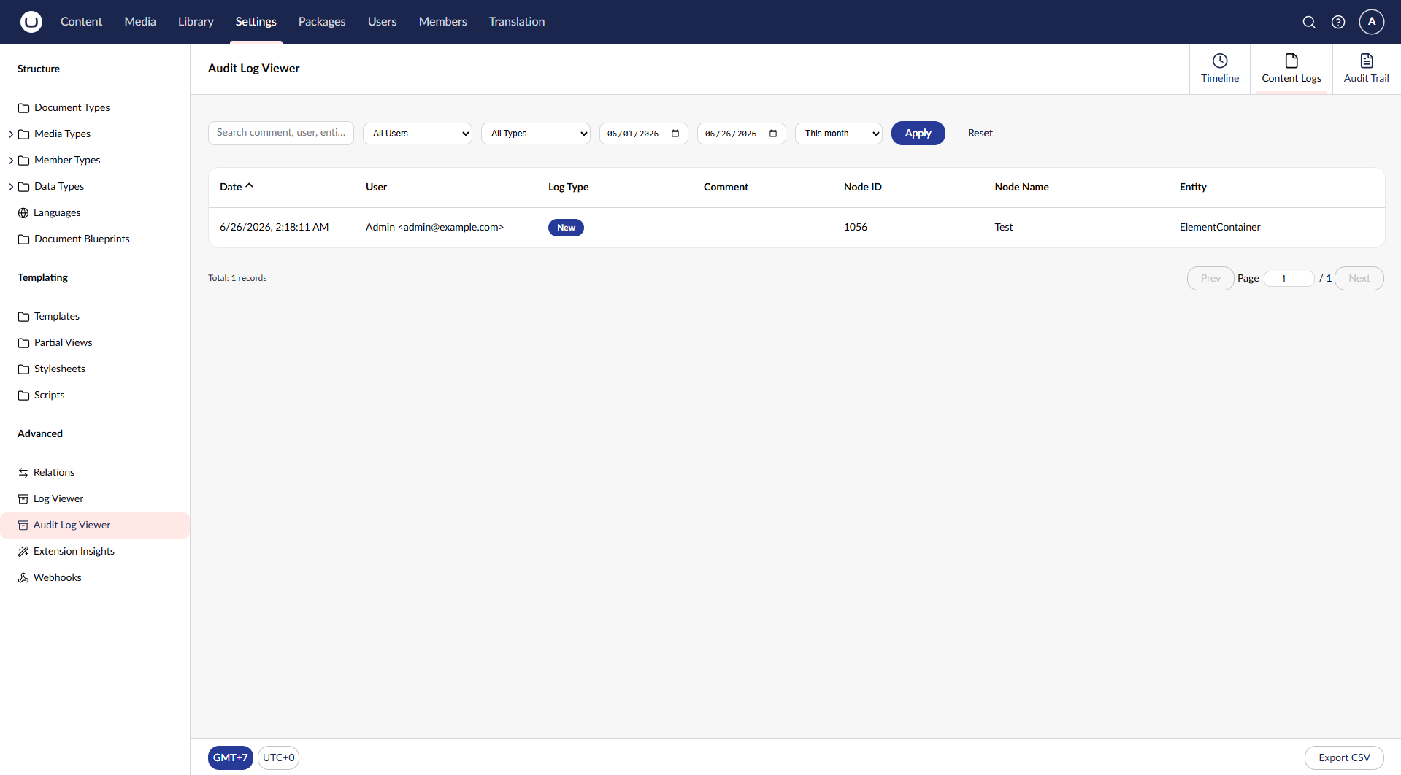Click the Umbraco logo icon

(31, 22)
